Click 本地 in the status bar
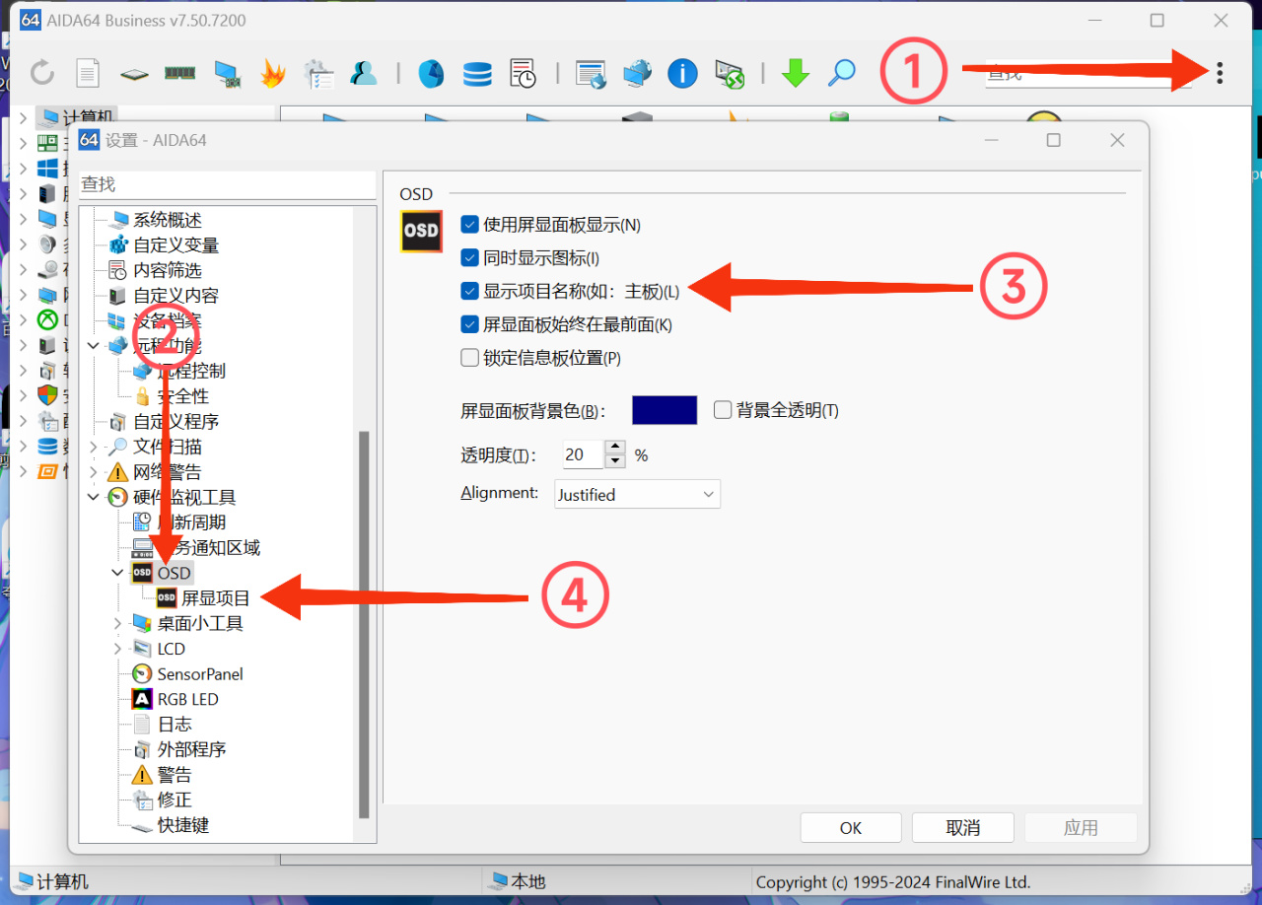 (528, 881)
